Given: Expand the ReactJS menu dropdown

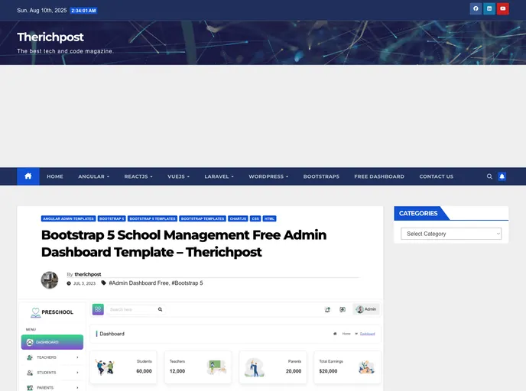Looking at the screenshot, I should click(x=138, y=176).
